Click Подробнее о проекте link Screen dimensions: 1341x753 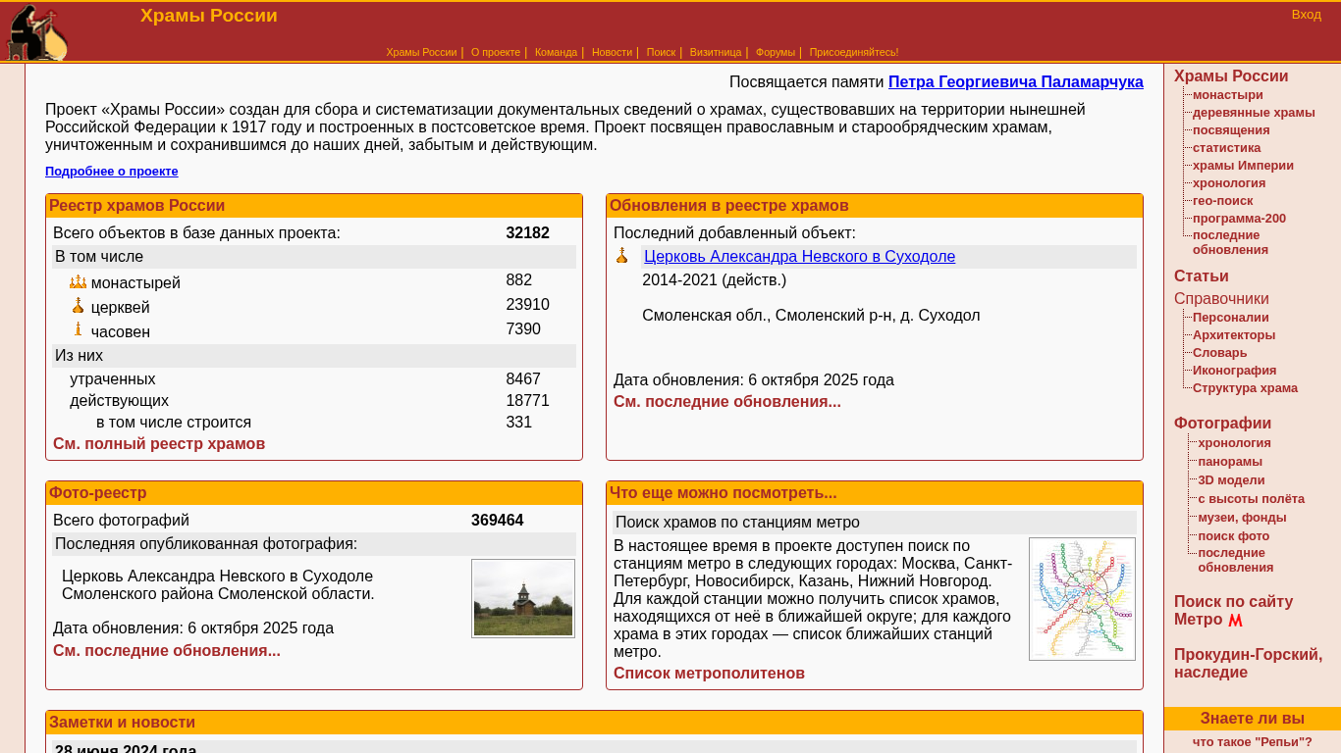pos(111,172)
